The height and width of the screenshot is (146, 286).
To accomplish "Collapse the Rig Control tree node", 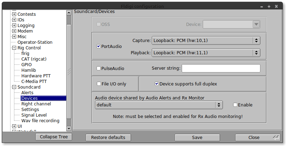I will click(x=14, y=48).
